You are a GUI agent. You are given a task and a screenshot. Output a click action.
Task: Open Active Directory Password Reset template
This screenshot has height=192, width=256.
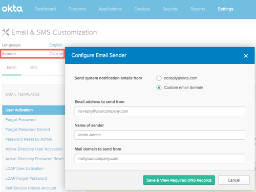[35, 159]
